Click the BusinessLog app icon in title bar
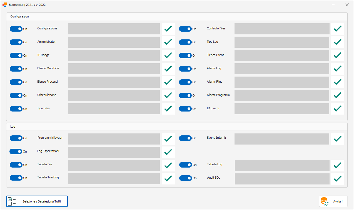This screenshot has height=210, width=354. (x=5, y=5)
